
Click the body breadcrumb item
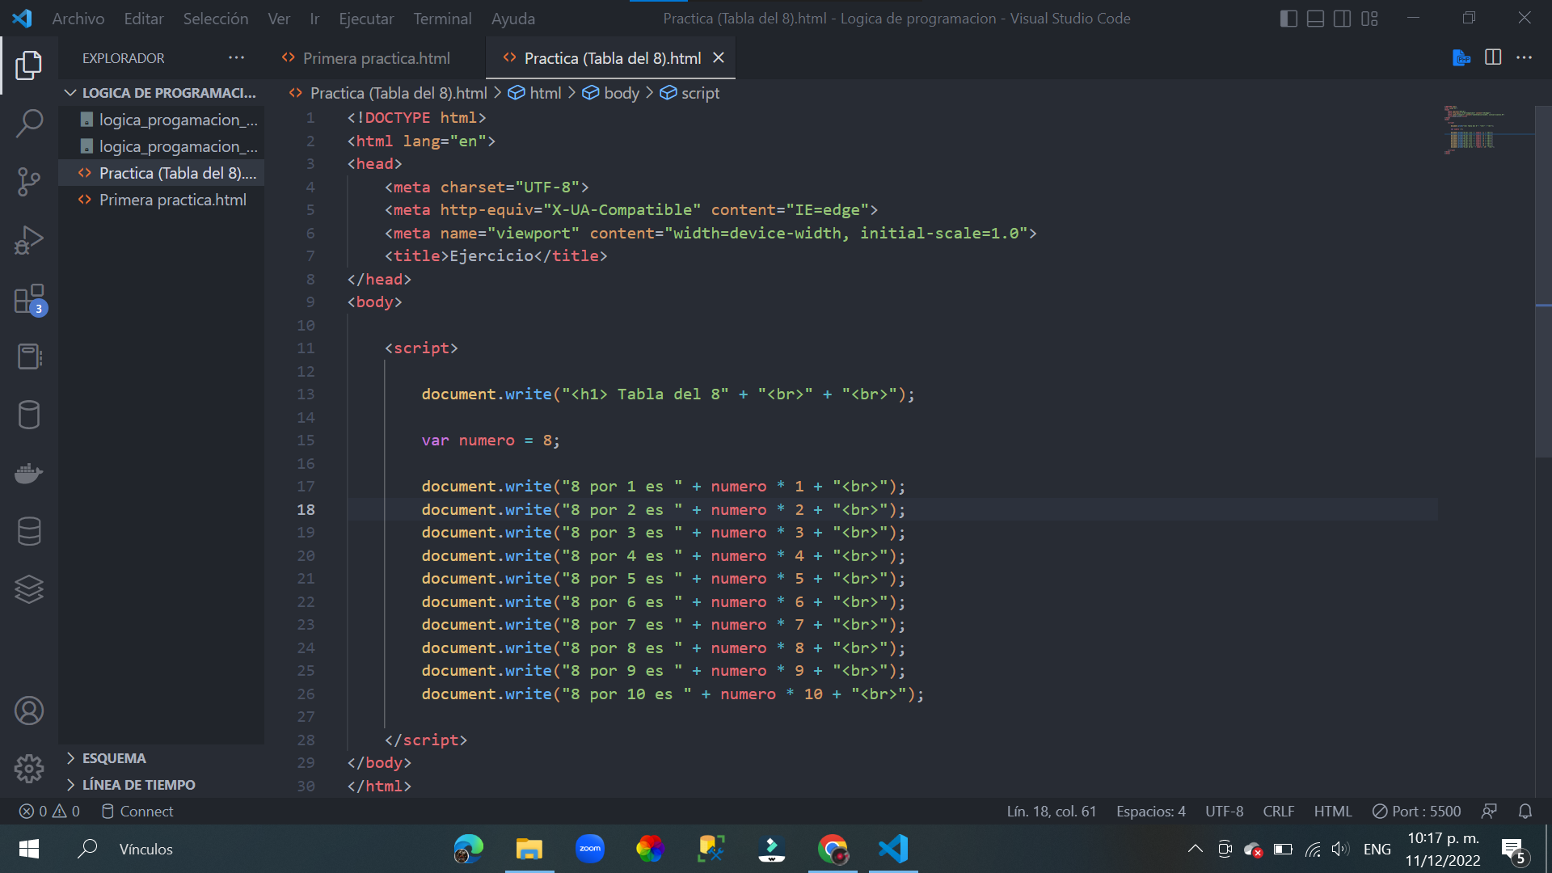610,93
